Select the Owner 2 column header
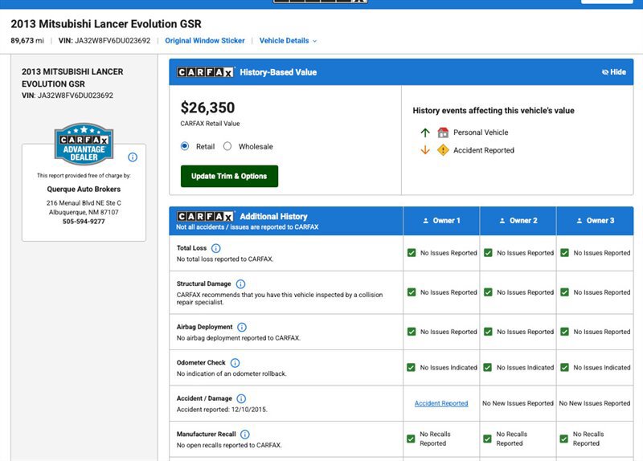The height and width of the screenshot is (461, 643). [x=518, y=220]
